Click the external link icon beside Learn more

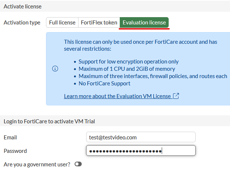pyautogui.click(x=176, y=96)
